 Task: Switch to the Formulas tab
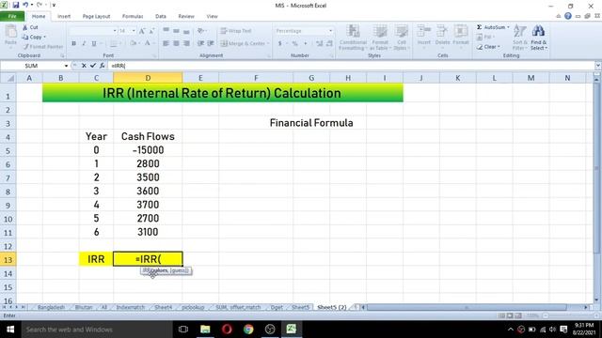coord(133,16)
